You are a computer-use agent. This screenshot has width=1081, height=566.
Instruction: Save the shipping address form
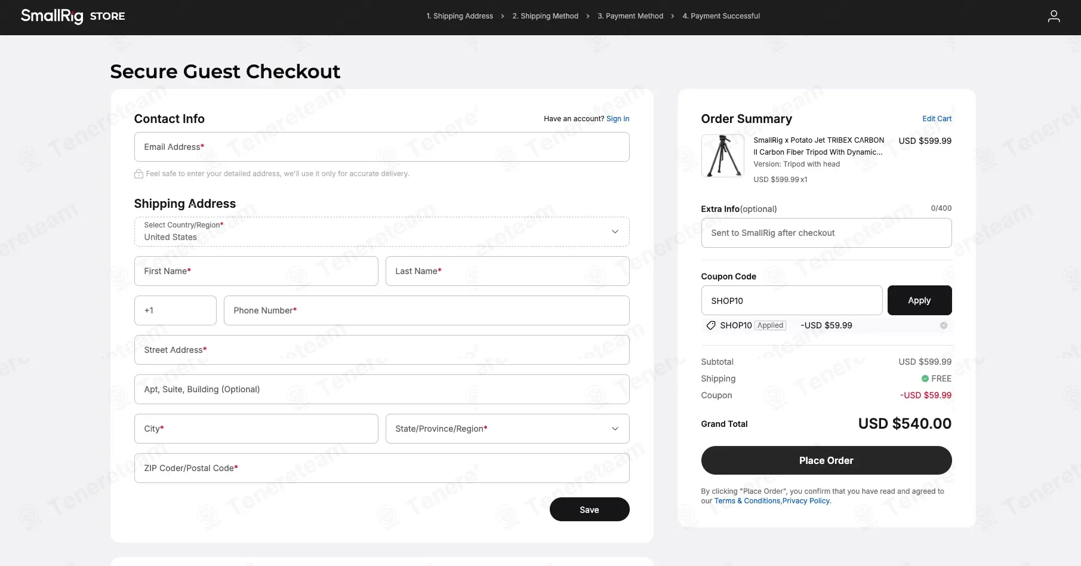click(x=589, y=509)
